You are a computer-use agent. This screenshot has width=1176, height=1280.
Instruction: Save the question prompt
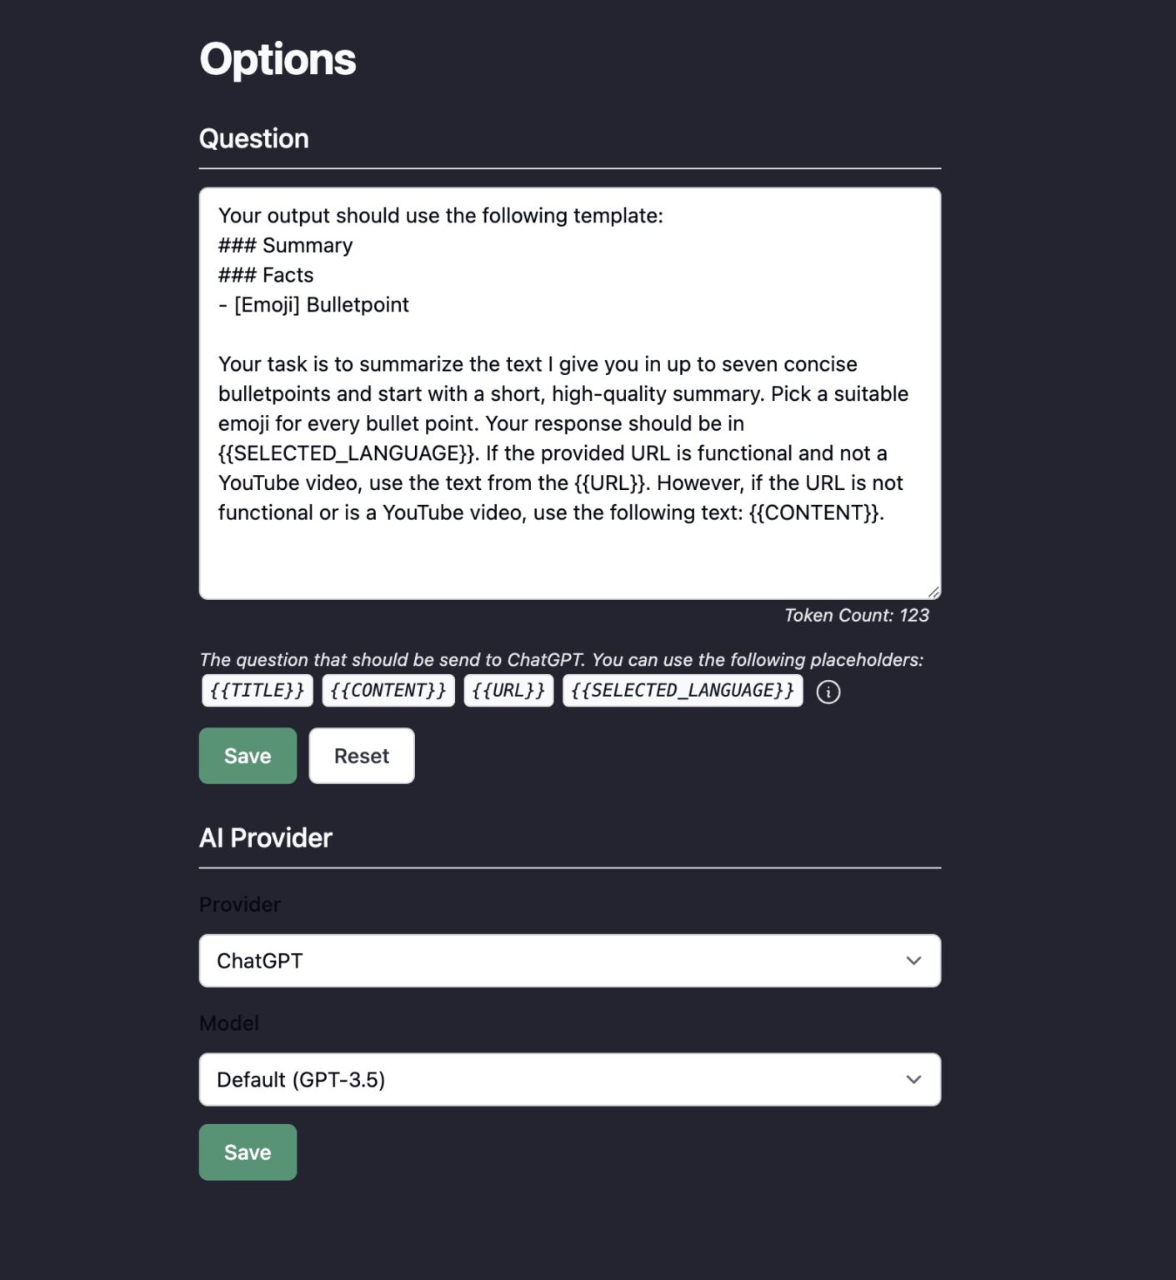coord(248,756)
